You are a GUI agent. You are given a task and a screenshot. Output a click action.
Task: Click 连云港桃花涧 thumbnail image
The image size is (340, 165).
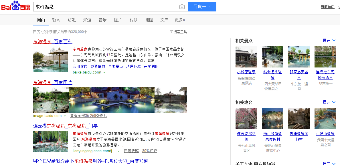(x=246, y=118)
